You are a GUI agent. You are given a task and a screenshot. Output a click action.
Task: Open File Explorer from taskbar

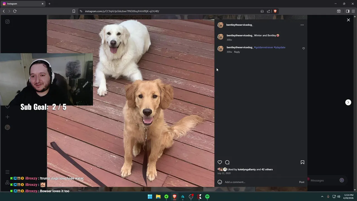[x=158, y=197]
